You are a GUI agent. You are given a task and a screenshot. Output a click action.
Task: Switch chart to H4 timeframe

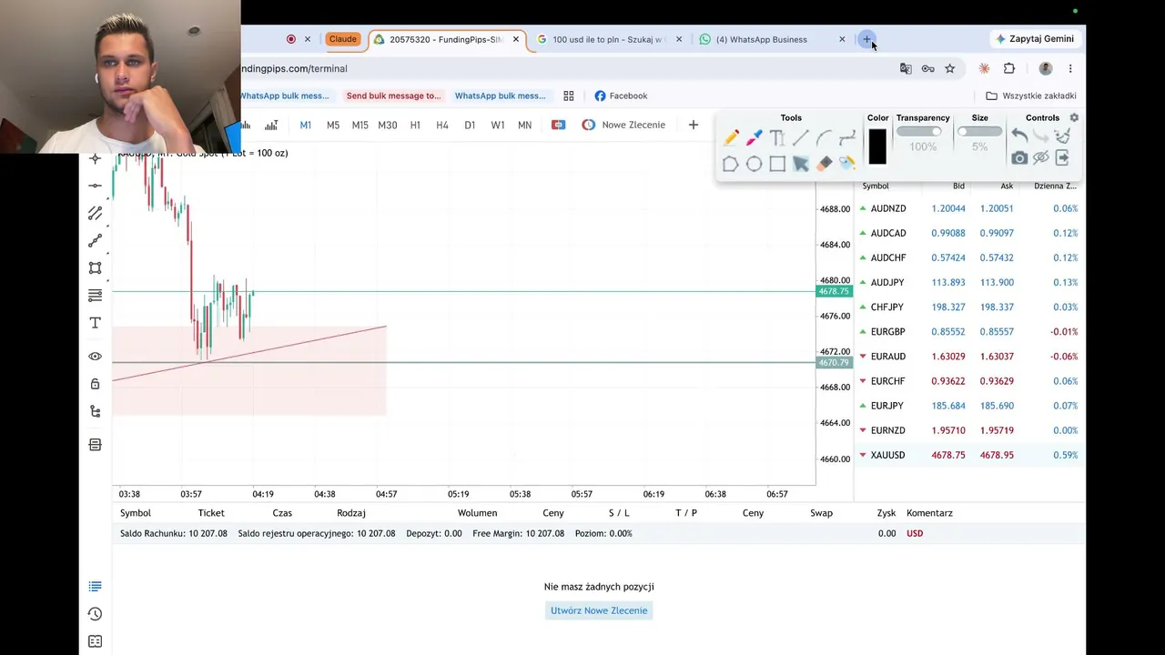click(442, 125)
